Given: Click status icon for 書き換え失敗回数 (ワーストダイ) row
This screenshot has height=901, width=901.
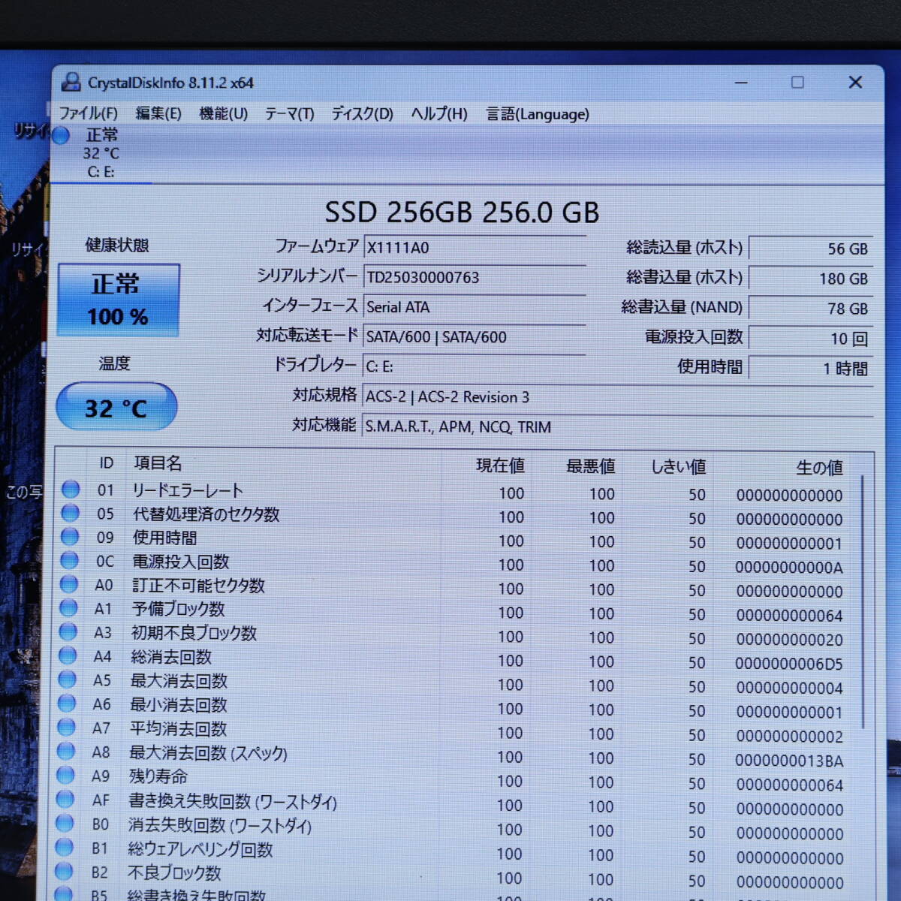Looking at the screenshot, I should pyautogui.click(x=65, y=799).
